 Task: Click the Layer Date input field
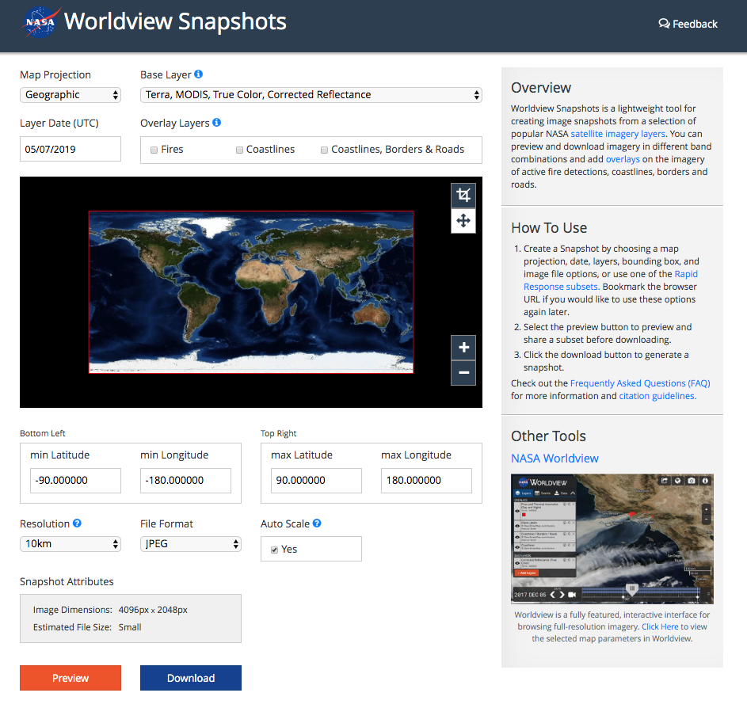(71, 149)
